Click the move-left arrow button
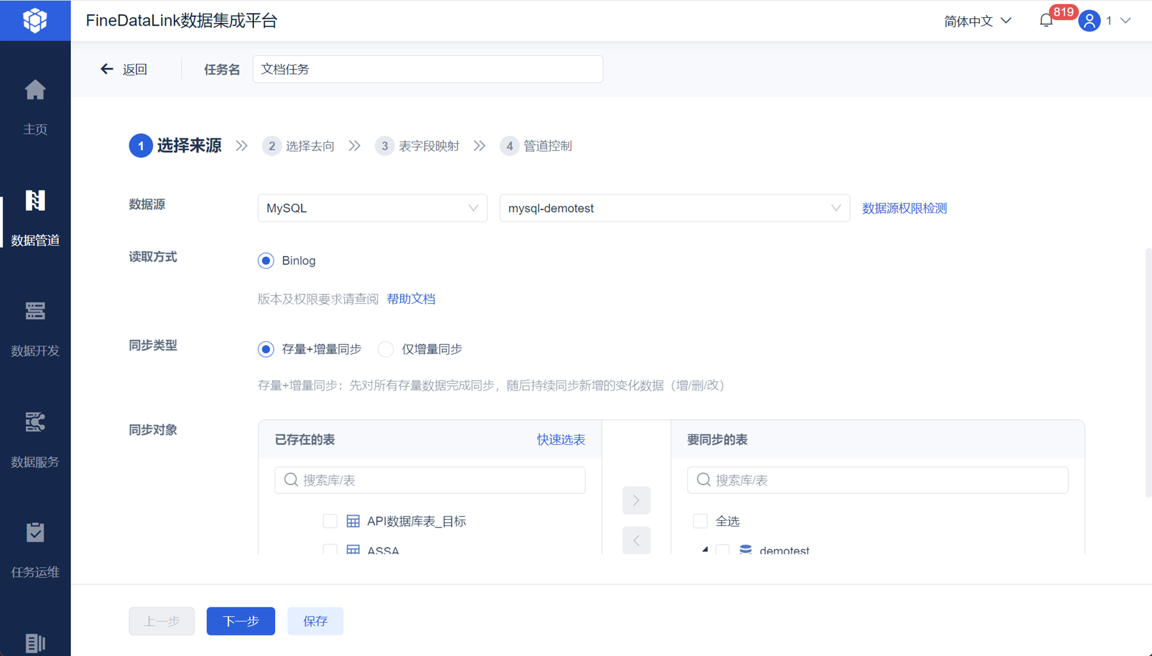This screenshot has width=1152, height=656. click(636, 540)
